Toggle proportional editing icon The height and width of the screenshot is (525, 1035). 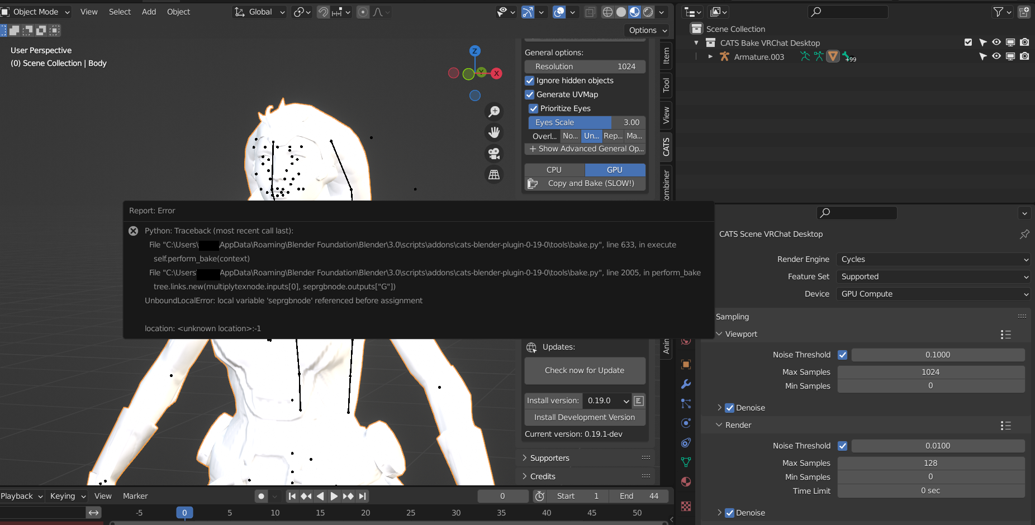(x=363, y=12)
